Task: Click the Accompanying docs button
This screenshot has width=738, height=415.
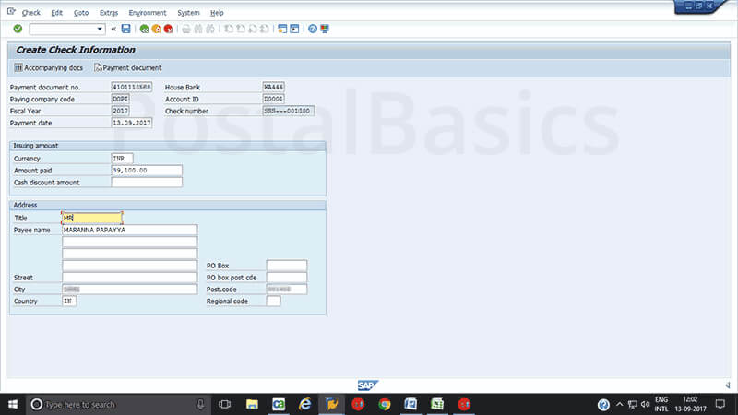Action: [x=50, y=67]
